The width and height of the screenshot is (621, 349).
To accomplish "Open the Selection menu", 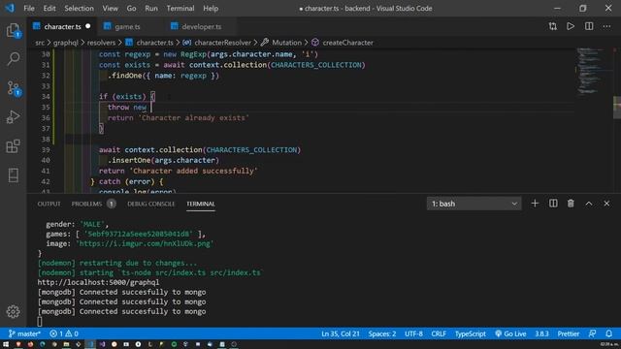I will tap(79, 8).
